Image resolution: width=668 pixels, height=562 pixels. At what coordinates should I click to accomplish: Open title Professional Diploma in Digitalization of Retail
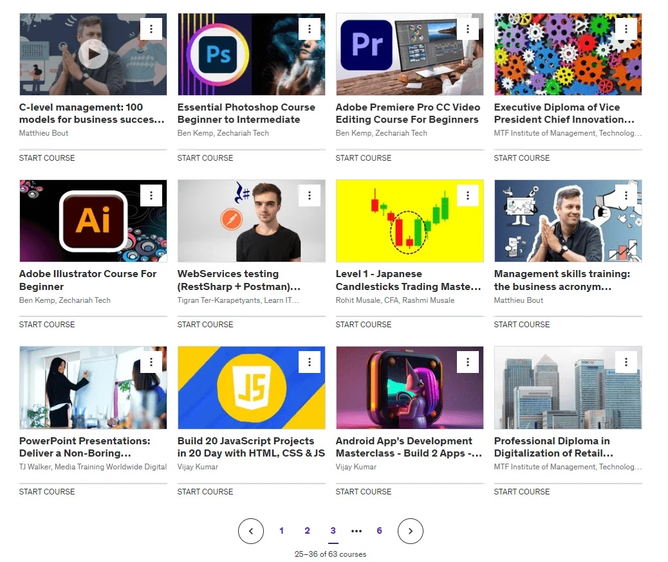point(554,447)
